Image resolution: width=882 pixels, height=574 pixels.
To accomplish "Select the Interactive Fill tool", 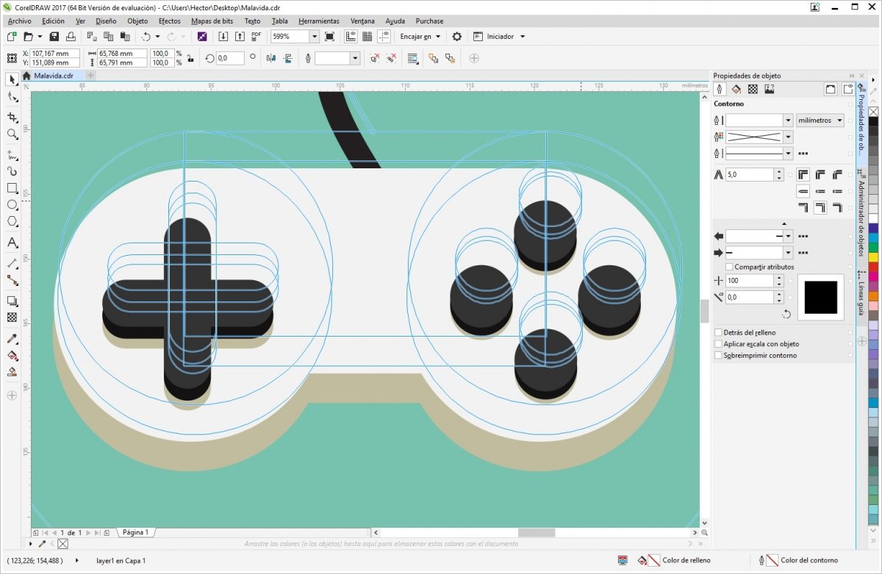I will pyautogui.click(x=12, y=356).
